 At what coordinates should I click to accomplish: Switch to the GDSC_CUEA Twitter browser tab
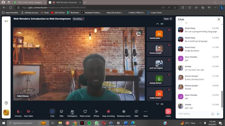tap(29, 2)
